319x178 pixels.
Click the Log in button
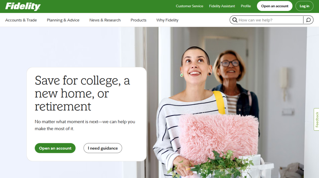coord(304,6)
